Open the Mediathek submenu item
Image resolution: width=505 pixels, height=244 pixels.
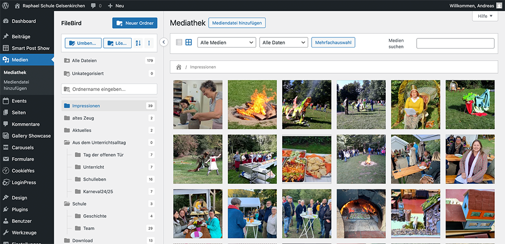pyautogui.click(x=15, y=73)
